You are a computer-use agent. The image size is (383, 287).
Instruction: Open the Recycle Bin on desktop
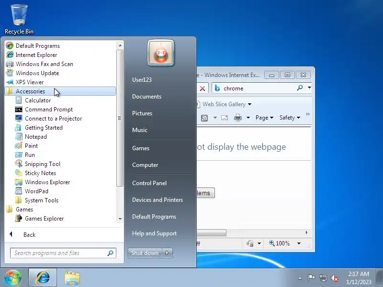coord(19,20)
